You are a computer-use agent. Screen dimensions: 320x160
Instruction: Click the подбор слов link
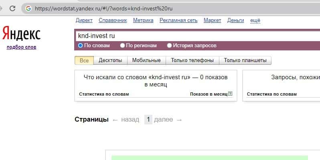pos(21,48)
